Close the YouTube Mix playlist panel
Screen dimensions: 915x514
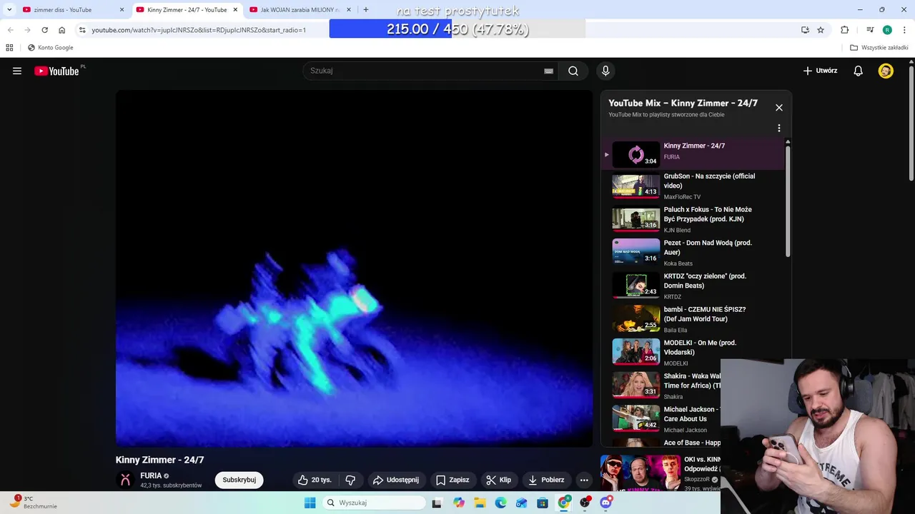pyautogui.click(x=779, y=108)
